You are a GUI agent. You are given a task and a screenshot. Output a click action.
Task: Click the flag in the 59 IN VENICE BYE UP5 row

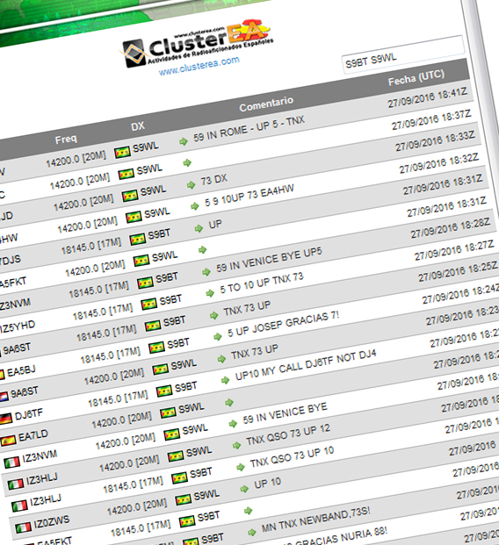[x=145, y=283]
